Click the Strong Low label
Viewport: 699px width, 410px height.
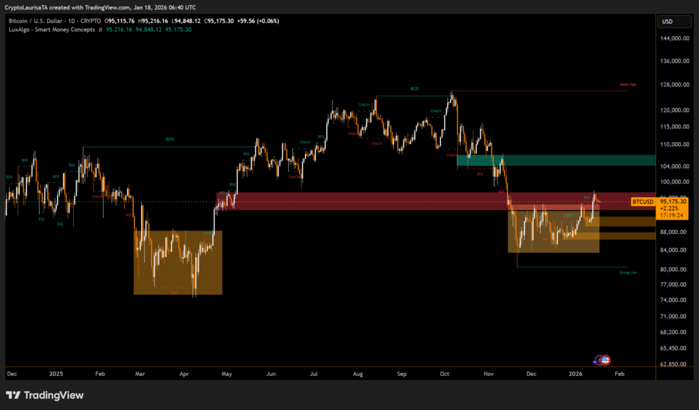click(x=627, y=272)
